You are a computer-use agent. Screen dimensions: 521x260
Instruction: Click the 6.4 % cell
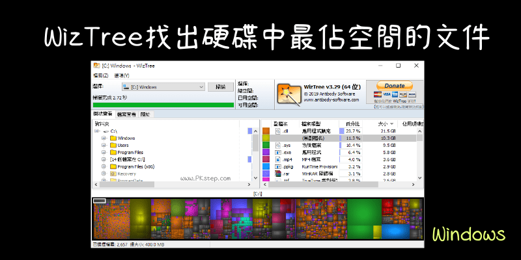[350, 153]
